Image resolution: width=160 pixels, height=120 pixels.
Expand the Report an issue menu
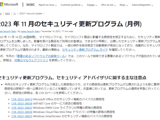[47, 5]
